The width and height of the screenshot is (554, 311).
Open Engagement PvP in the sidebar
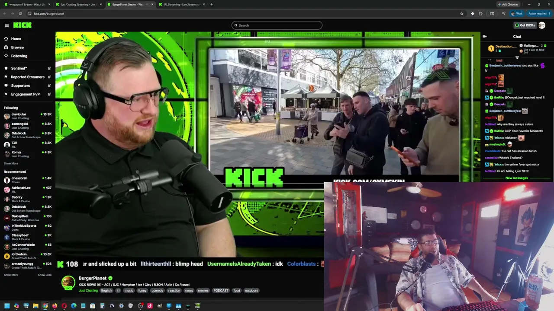tap(25, 94)
